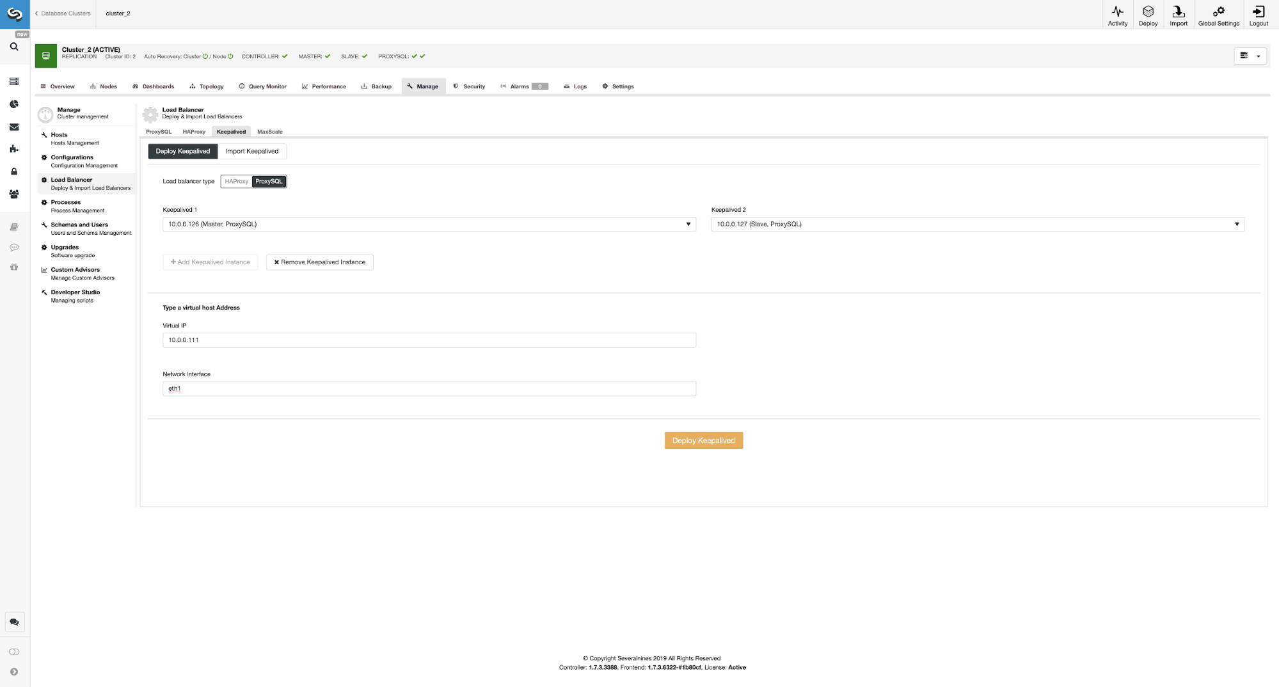The image size is (1279, 687).
Task: Switch to the Performance tab
Action: [x=324, y=86]
